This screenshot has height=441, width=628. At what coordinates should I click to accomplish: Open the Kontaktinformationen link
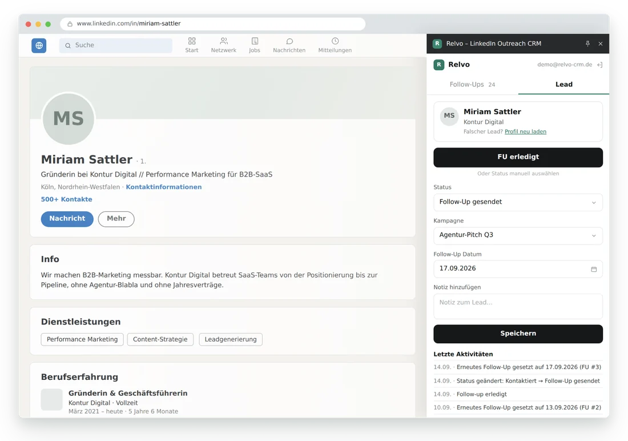[x=164, y=187]
